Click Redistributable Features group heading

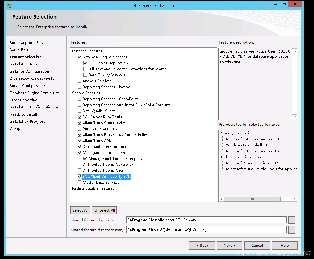coord(93,188)
